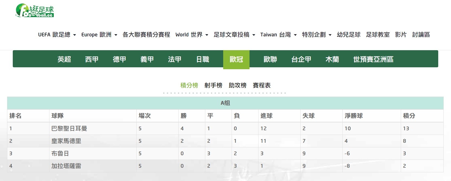Open the 影片 videos page

click(401, 35)
